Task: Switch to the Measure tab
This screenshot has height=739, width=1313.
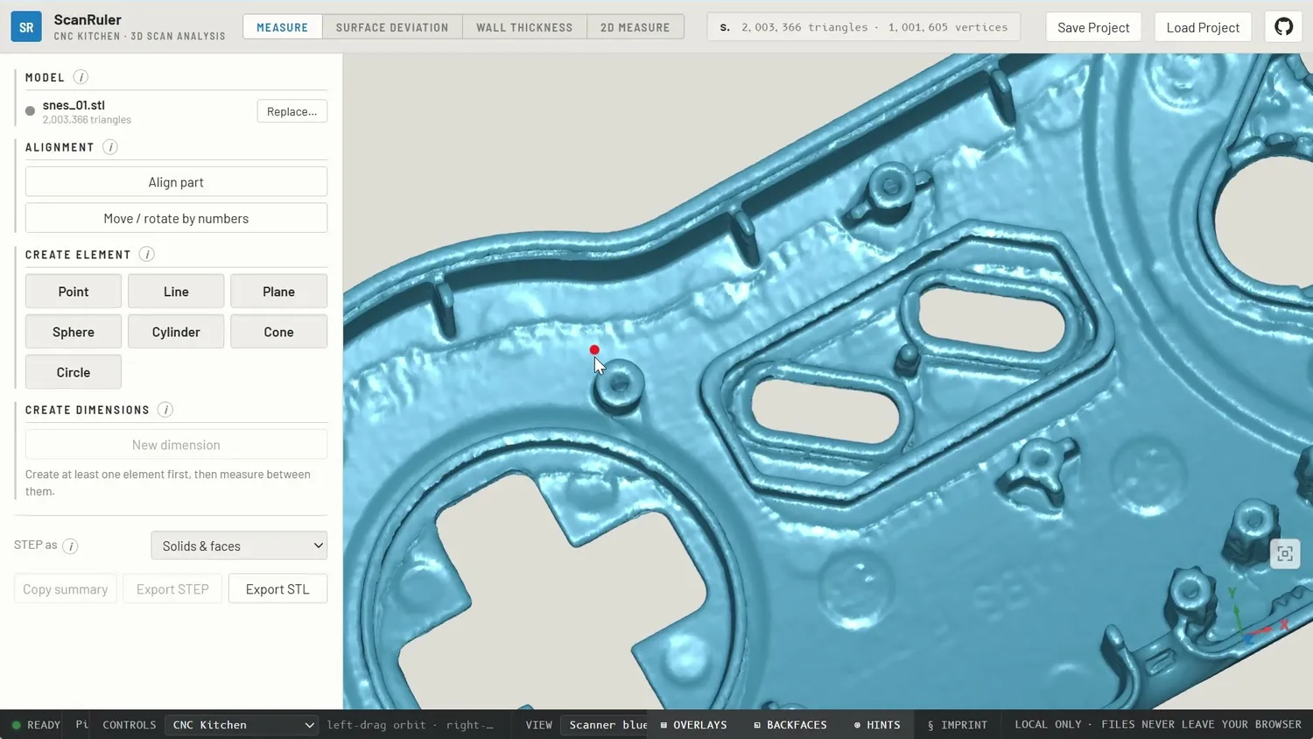Action: point(282,27)
